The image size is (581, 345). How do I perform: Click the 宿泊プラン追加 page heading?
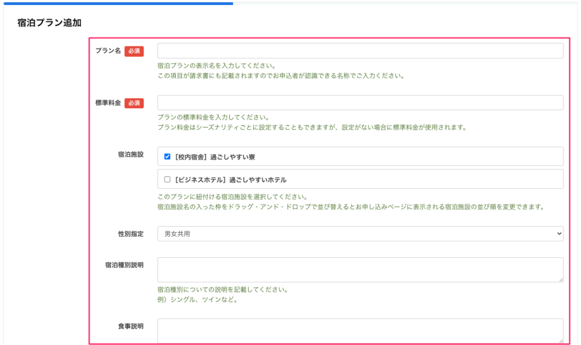pos(49,23)
